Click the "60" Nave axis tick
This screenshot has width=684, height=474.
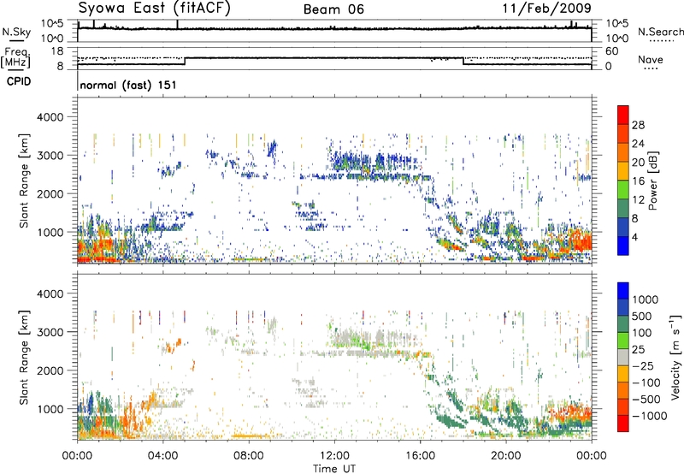611,51
